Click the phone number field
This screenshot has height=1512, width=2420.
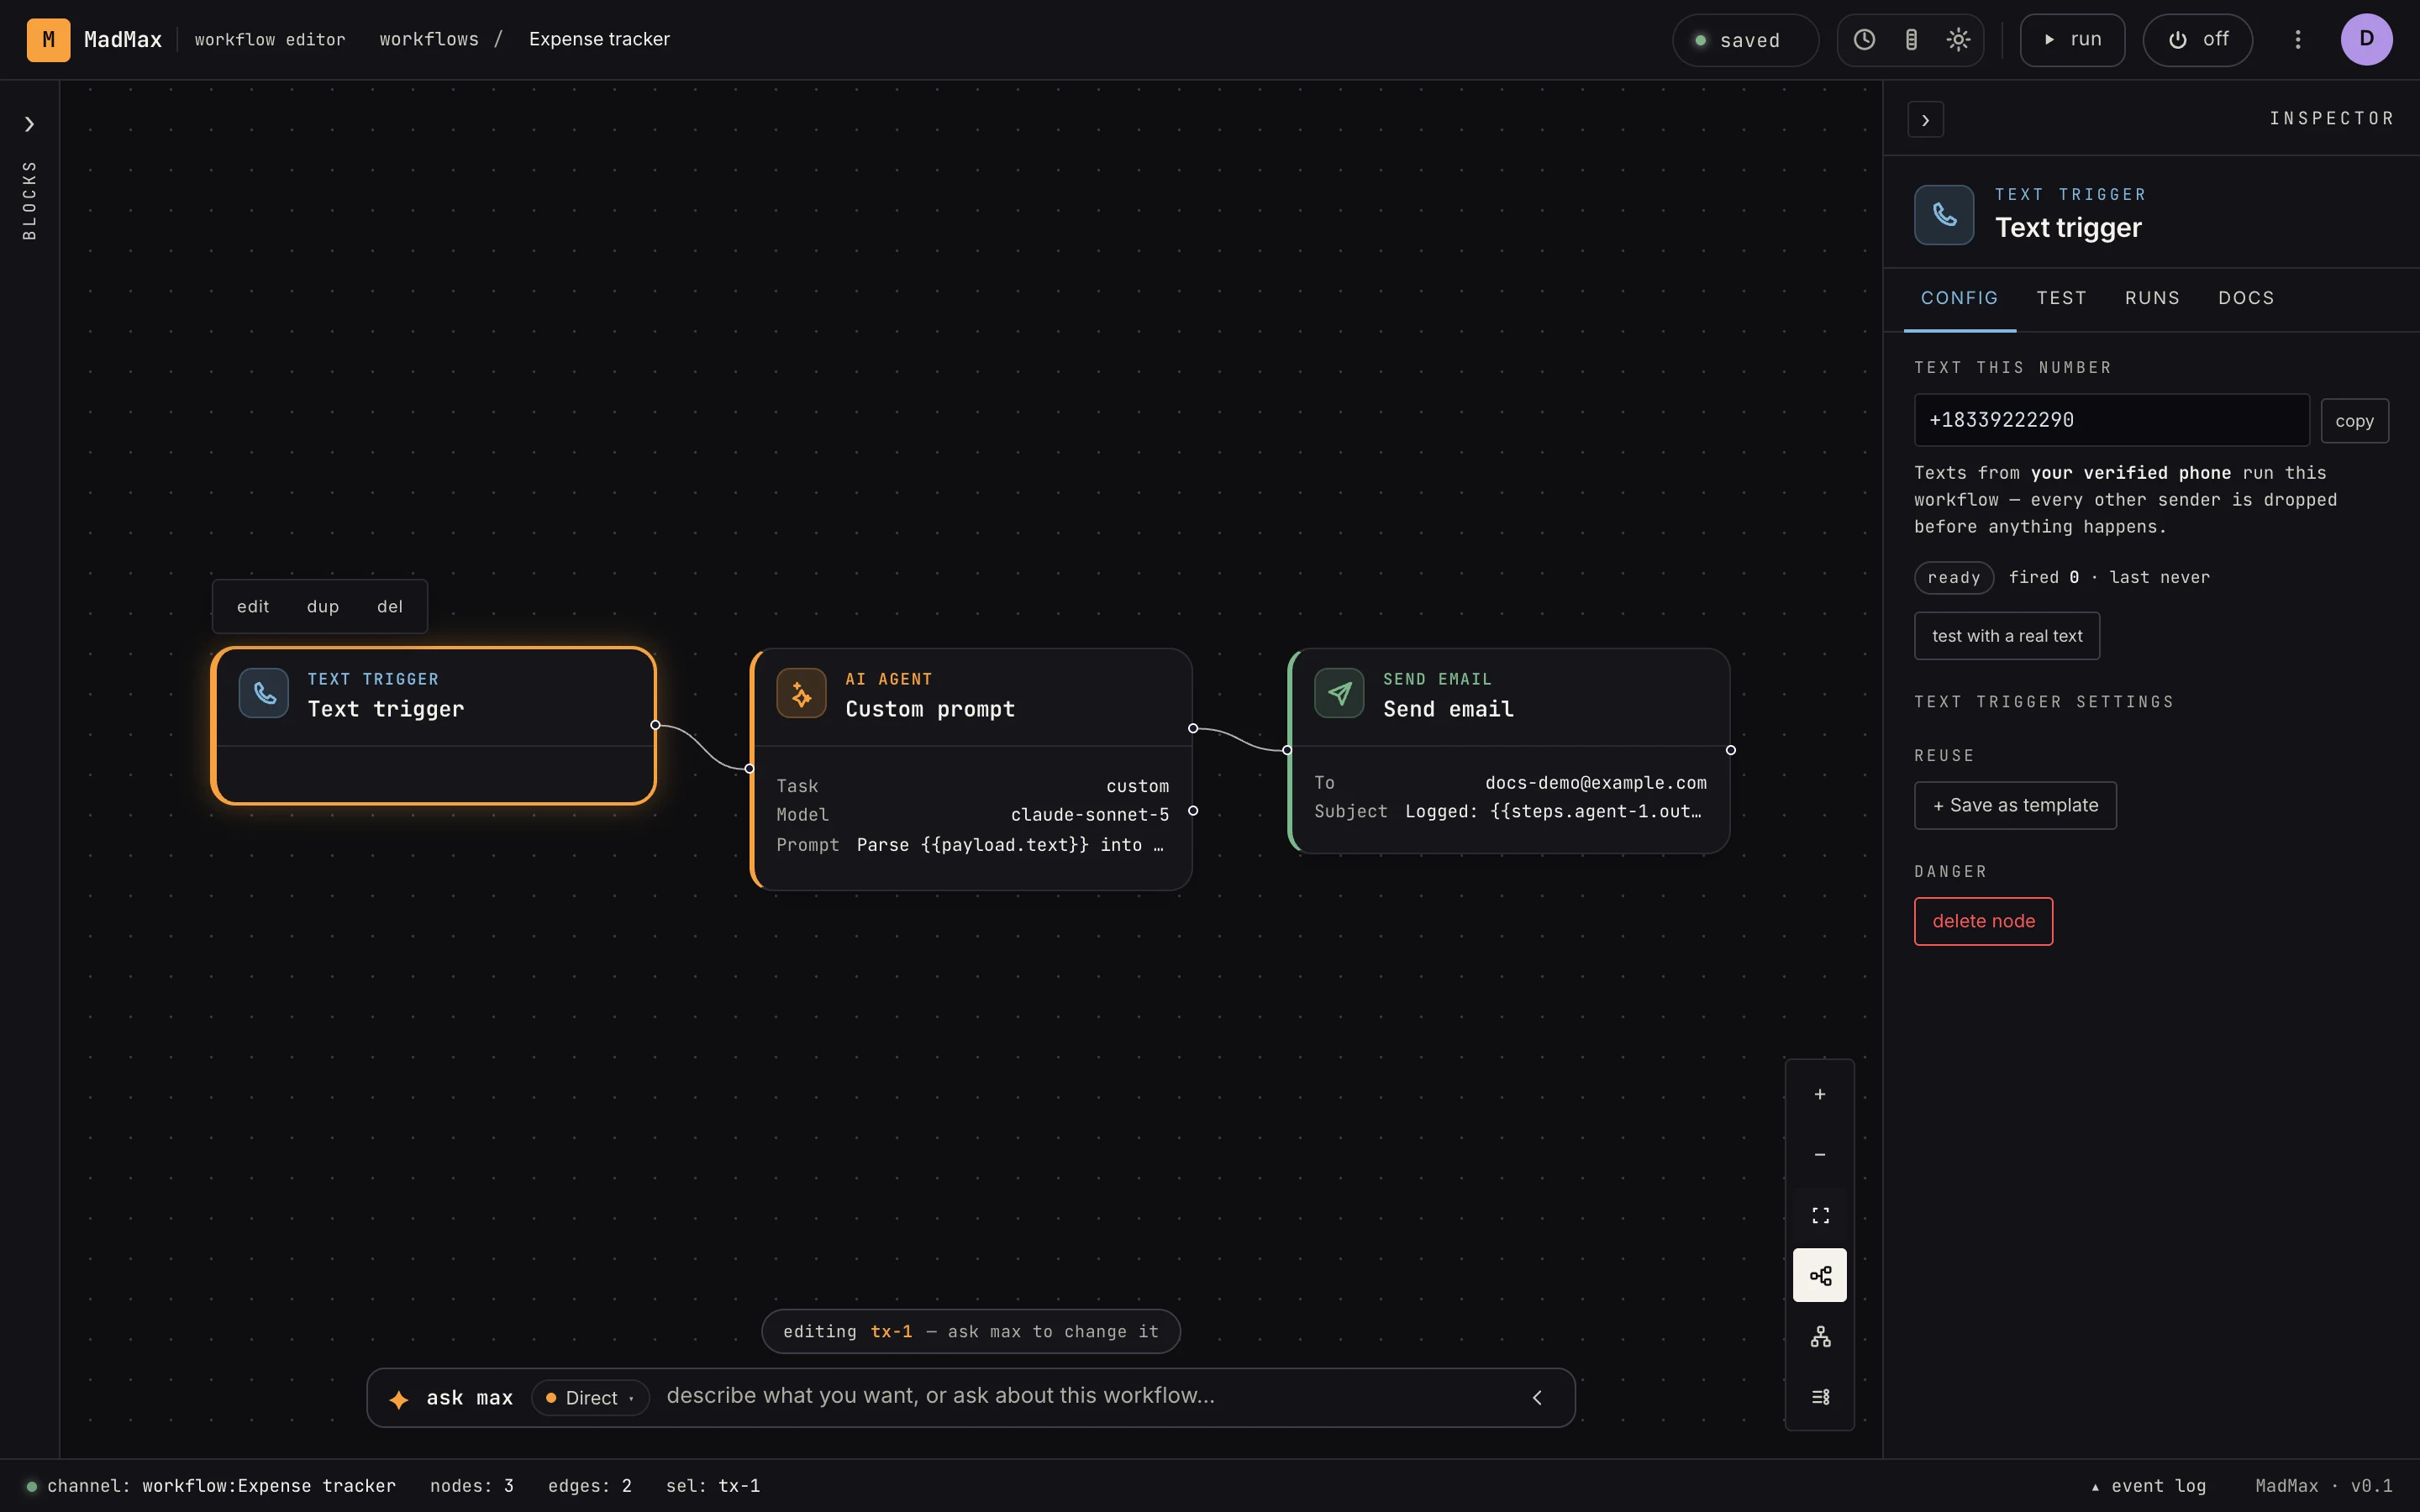pos(2111,420)
